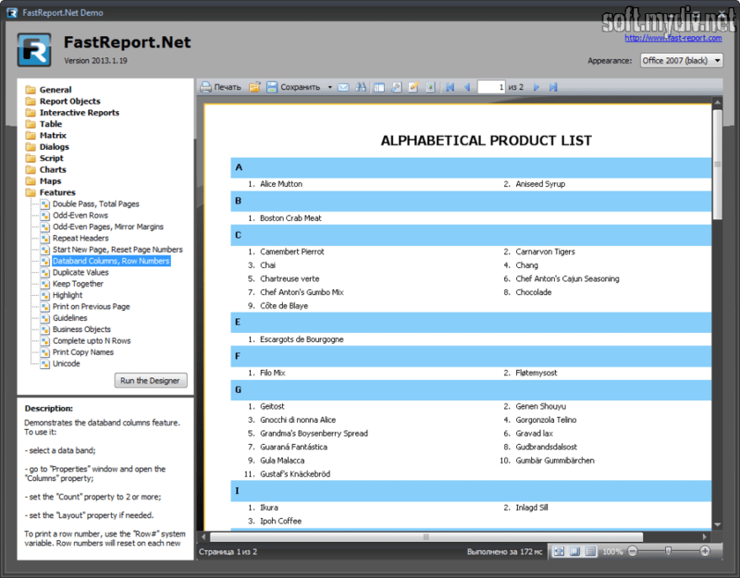
Task: Click the Chef Anton's Cajun Seasoning entry
Action: 567,278
